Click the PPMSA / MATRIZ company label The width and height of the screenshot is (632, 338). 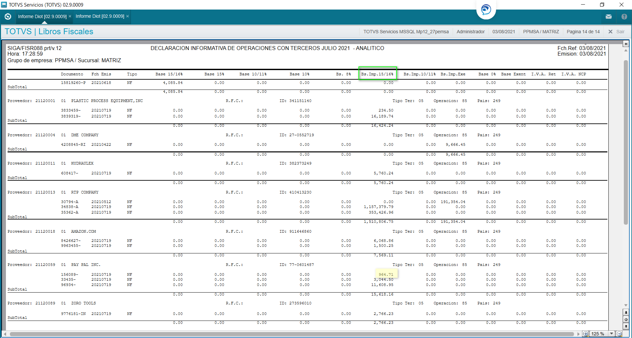(x=541, y=32)
